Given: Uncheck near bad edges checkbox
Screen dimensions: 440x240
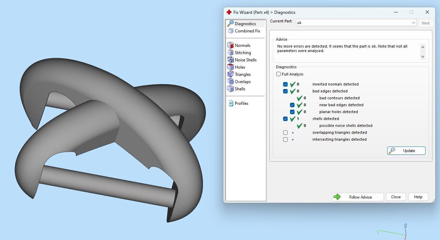Looking at the screenshot, I should click(292, 105).
